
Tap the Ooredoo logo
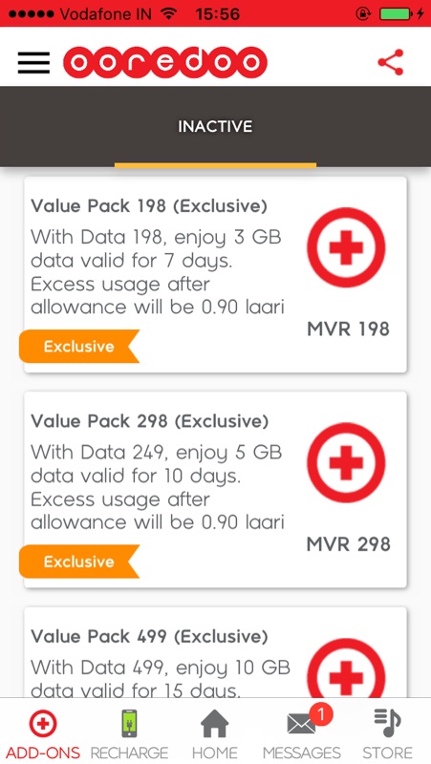(x=165, y=62)
